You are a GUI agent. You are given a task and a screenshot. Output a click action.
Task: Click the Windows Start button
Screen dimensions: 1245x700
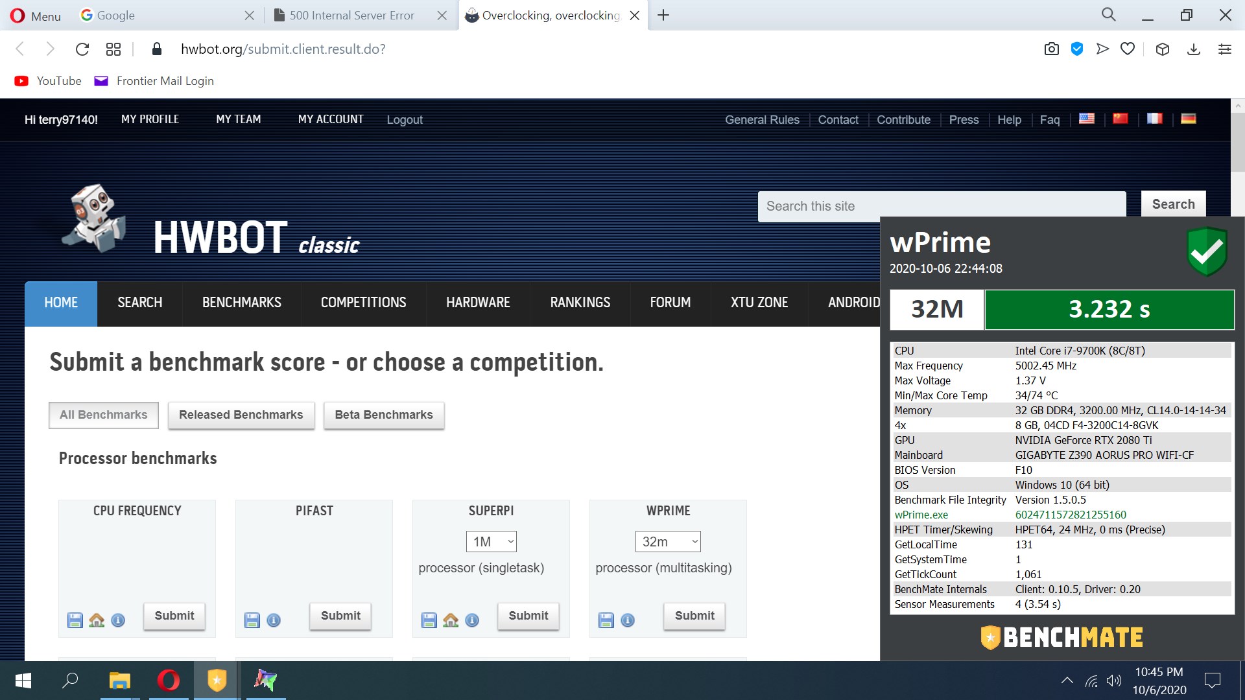[x=23, y=680]
